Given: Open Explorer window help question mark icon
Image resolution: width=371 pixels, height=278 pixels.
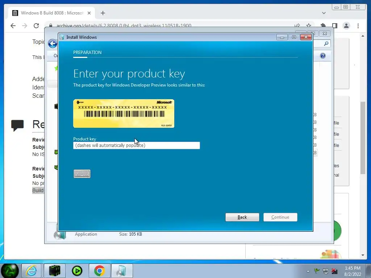Looking at the screenshot, I should [323, 56].
